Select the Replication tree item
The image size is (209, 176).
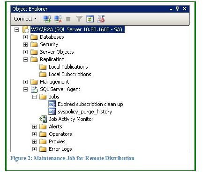coord(52,59)
